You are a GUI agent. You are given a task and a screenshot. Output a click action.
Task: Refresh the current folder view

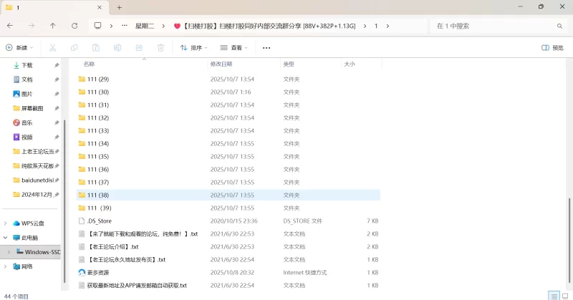point(74,26)
